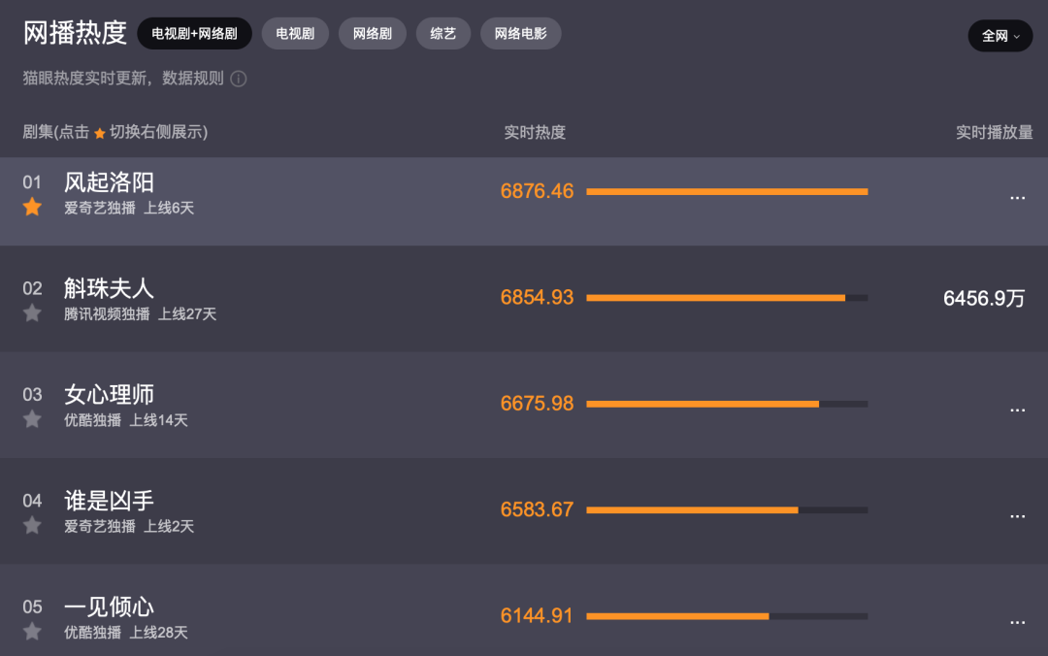Open the ellipsis for 女心理师 row
The image size is (1048, 656).
[1017, 410]
